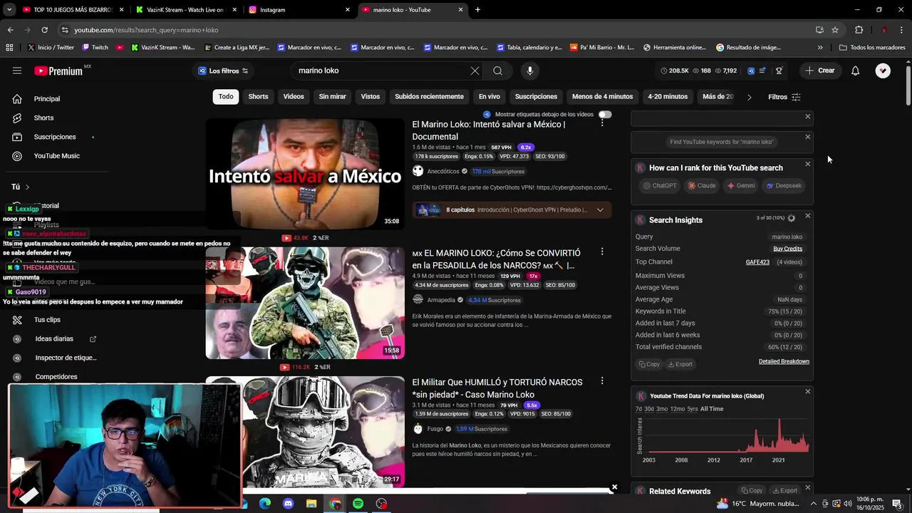Select the Sin mirar filter chip
This screenshot has height=513, width=912.
[332, 96]
